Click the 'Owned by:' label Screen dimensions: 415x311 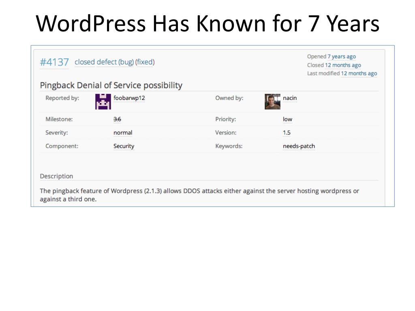tap(229, 98)
